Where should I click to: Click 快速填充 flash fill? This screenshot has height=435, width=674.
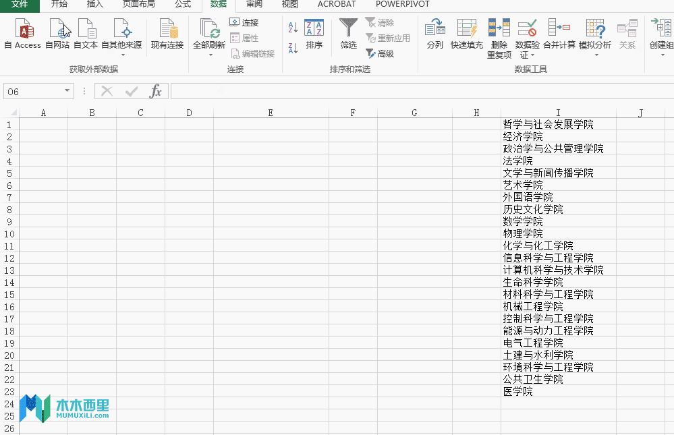(x=467, y=34)
